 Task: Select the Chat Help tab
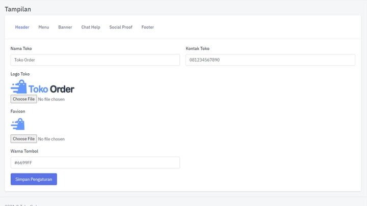91,27
